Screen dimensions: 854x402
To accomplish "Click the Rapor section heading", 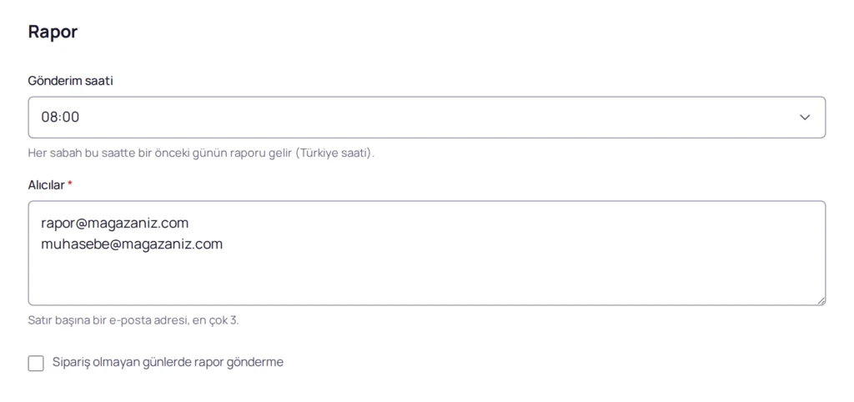I will pos(53,32).
